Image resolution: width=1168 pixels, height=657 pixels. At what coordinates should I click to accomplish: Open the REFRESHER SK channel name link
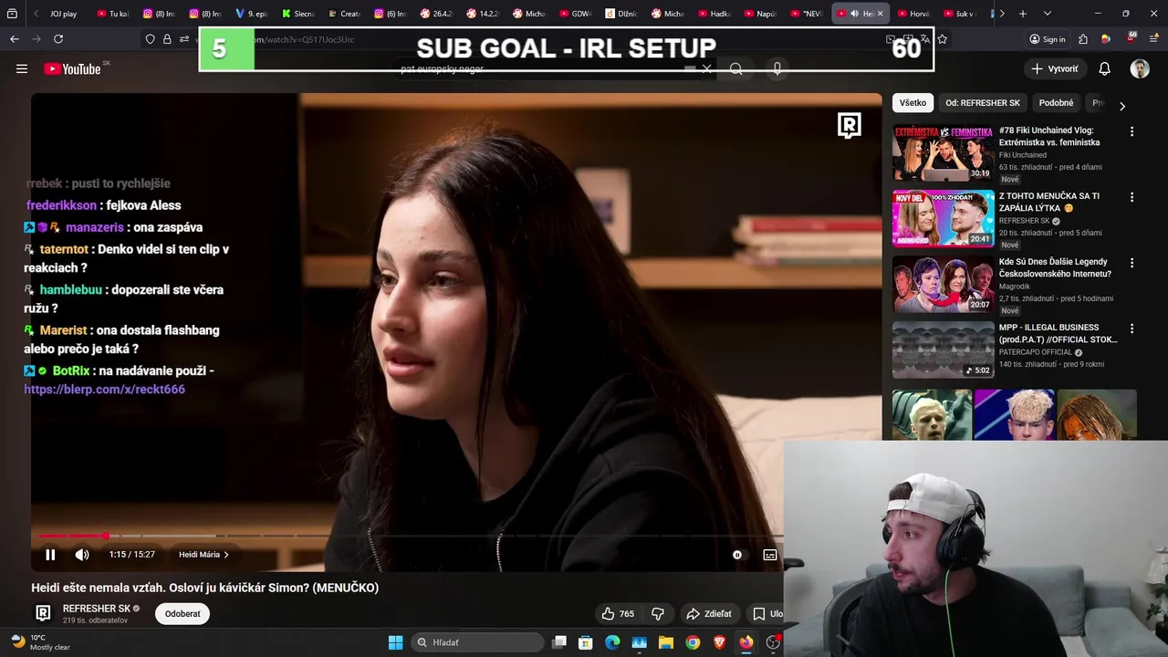pyautogui.click(x=97, y=609)
